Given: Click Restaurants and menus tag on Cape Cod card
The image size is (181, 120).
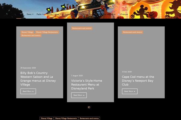Looking at the screenshot, I should tap(132, 32).
